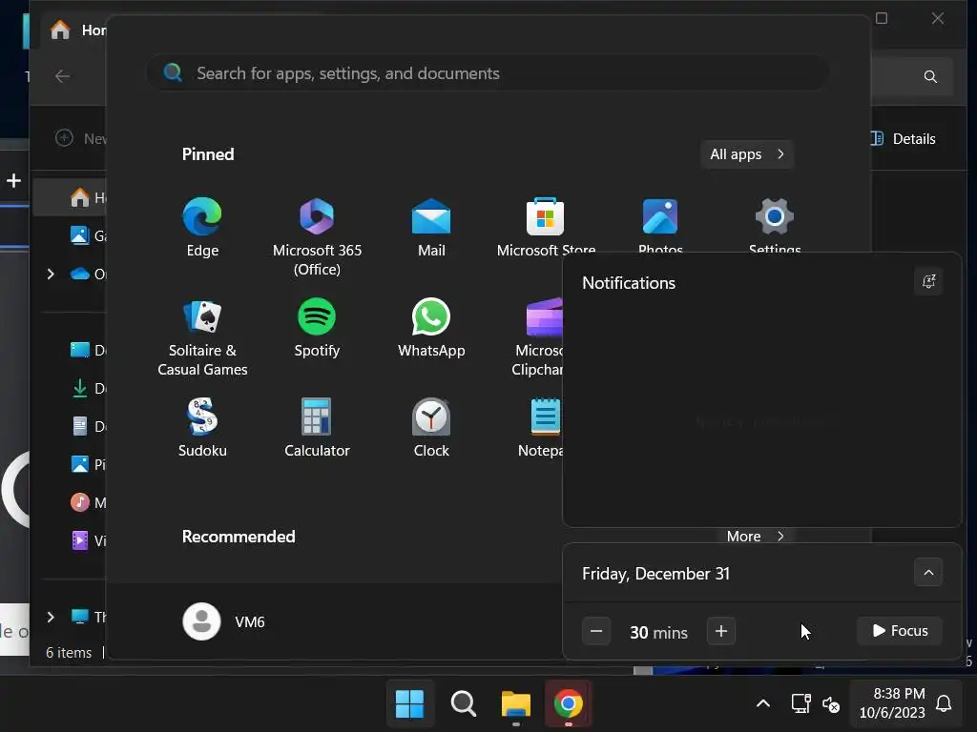Open the Calculator app
This screenshot has width=977, height=732.
317,427
